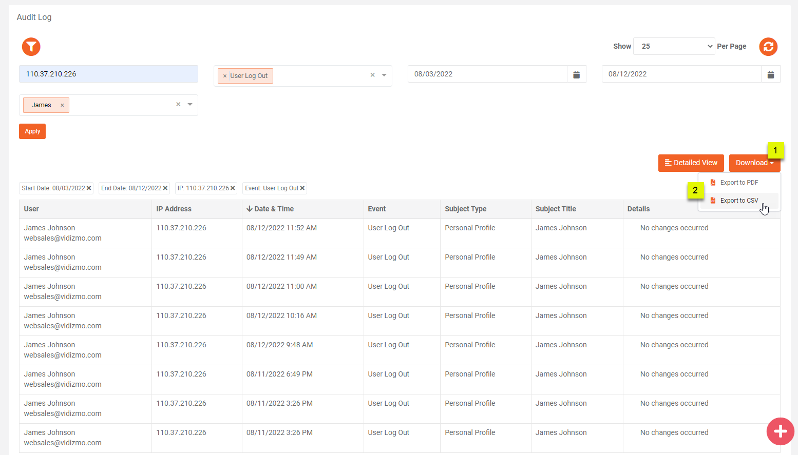Open the Show per page dropdown
Image resolution: width=798 pixels, height=455 pixels.
pyautogui.click(x=674, y=46)
